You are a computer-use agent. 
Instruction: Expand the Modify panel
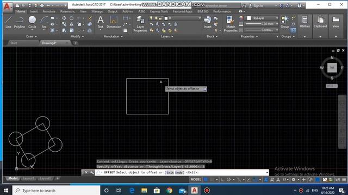click(77, 36)
